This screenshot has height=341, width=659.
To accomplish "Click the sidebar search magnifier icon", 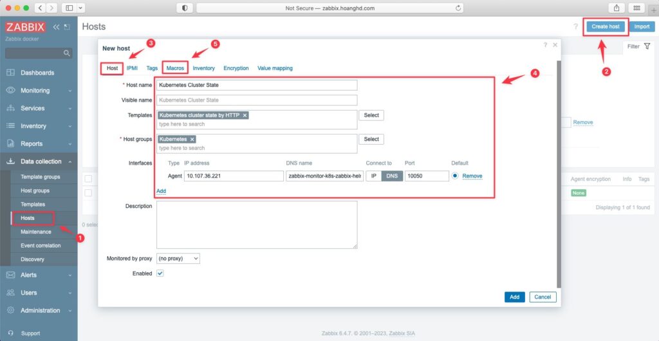I will (x=66, y=53).
